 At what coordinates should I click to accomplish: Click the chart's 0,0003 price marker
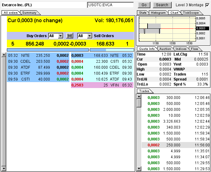[202, 28]
